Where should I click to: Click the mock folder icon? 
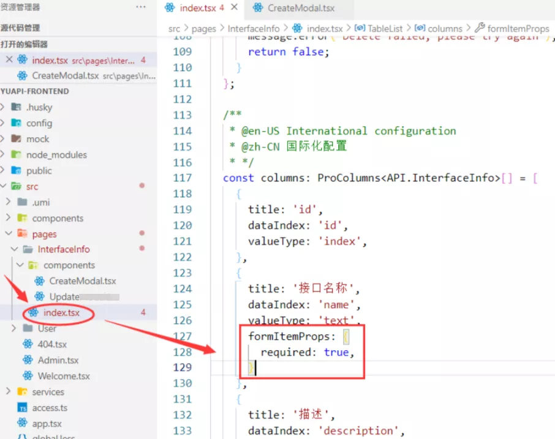(x=17, y=138)
